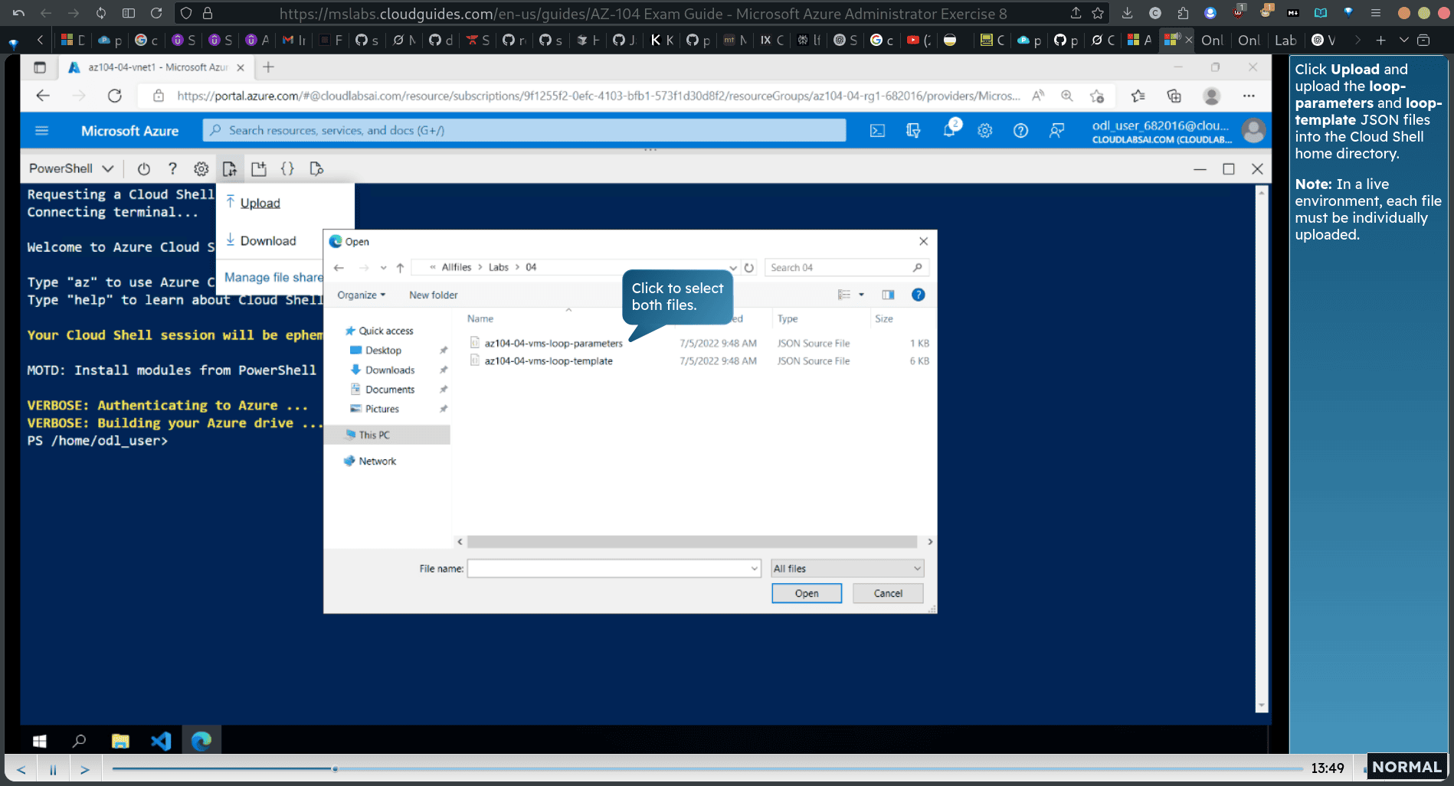
Task: Select Upload from the file menu
Action: (260, 203)
